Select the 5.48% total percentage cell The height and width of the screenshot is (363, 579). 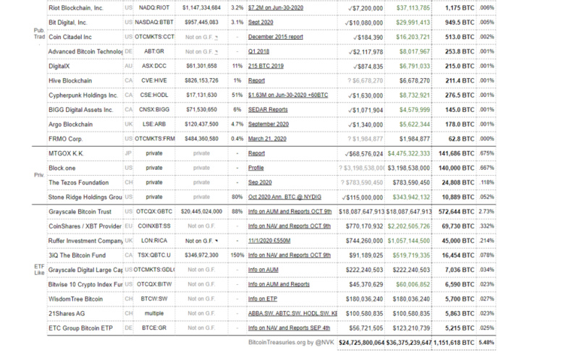(x=486, y=343)
